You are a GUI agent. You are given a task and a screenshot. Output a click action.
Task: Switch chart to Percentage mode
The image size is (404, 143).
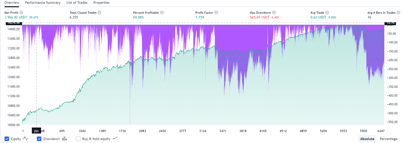point(388,139)
